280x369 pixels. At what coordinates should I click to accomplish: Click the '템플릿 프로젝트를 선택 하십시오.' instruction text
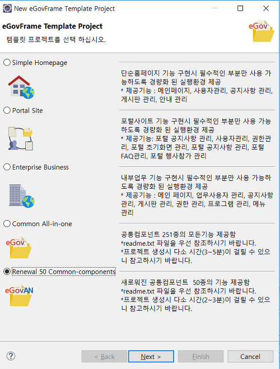point(56,39)
